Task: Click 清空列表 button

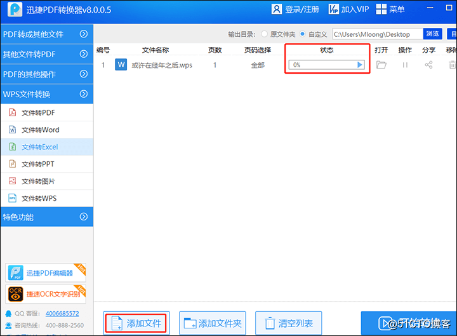Action: [x=289, y=323]
